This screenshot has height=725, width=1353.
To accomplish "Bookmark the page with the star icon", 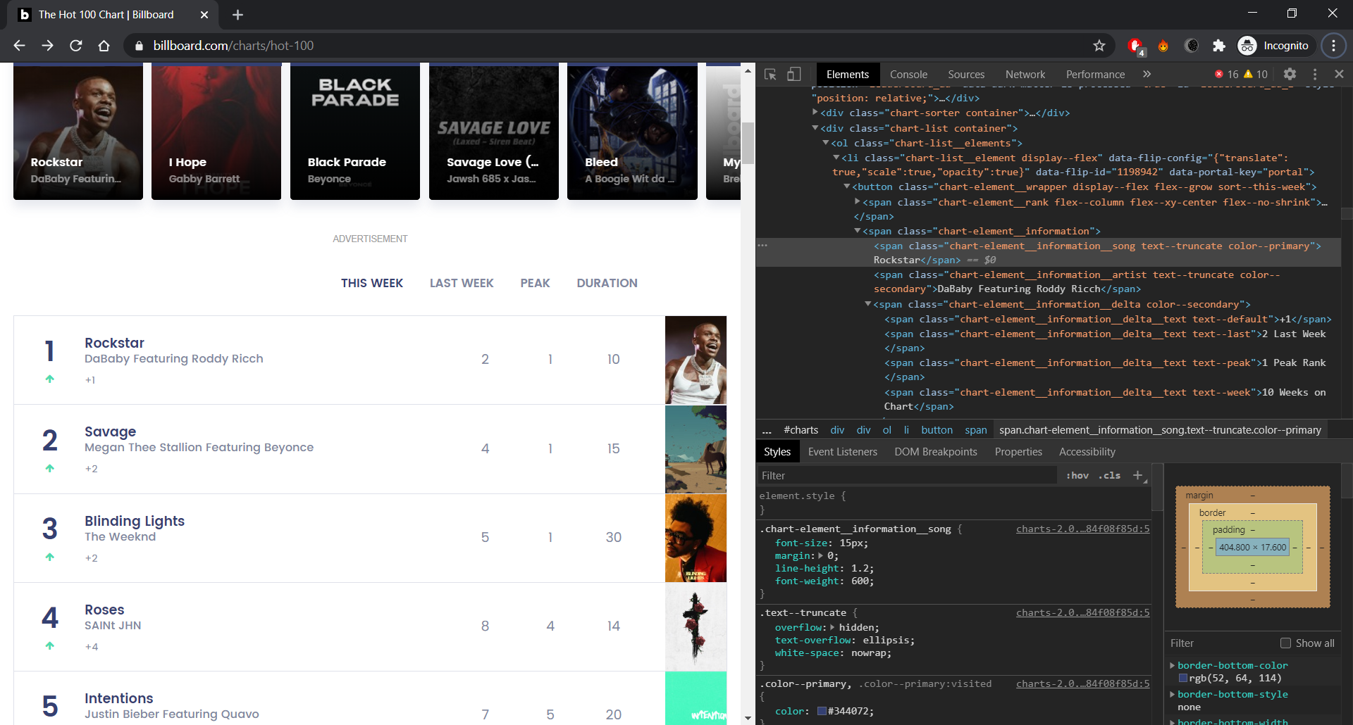I will click(1099, 45).
